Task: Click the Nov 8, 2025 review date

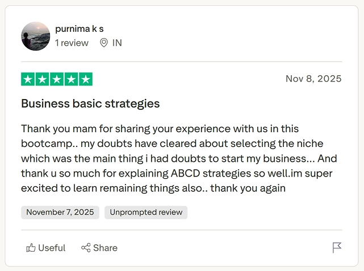Action: click(313, 79)
